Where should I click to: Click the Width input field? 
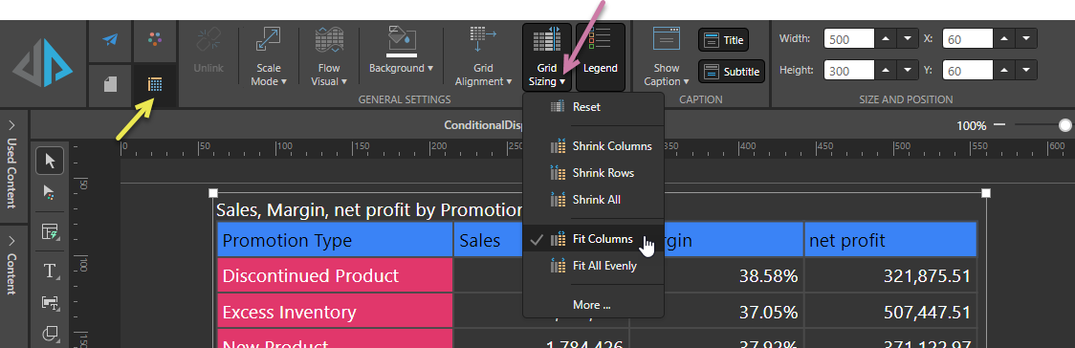tap(848, 40)
